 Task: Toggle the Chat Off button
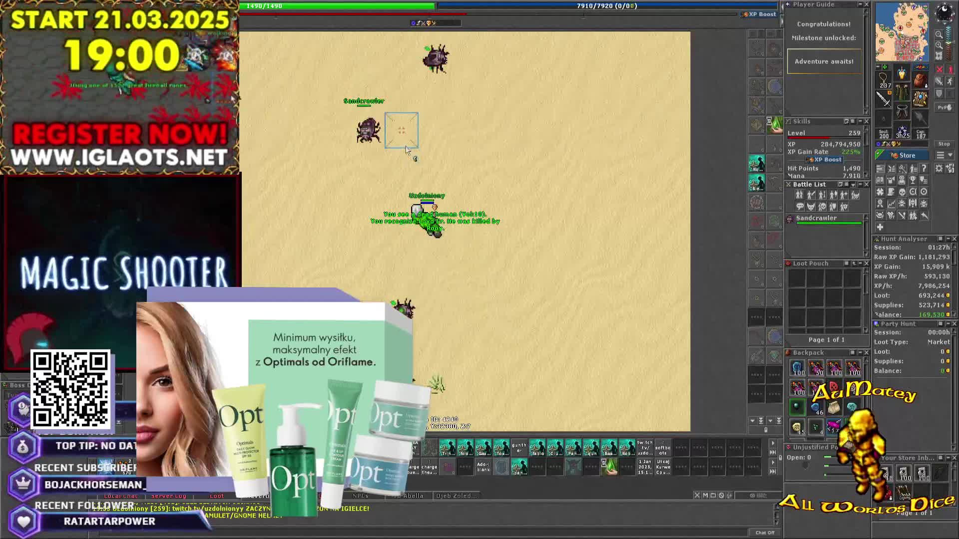pyautogui.click(x=765, y=533)
